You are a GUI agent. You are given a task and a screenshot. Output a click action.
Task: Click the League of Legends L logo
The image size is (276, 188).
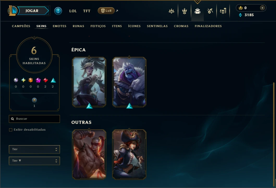13,11
